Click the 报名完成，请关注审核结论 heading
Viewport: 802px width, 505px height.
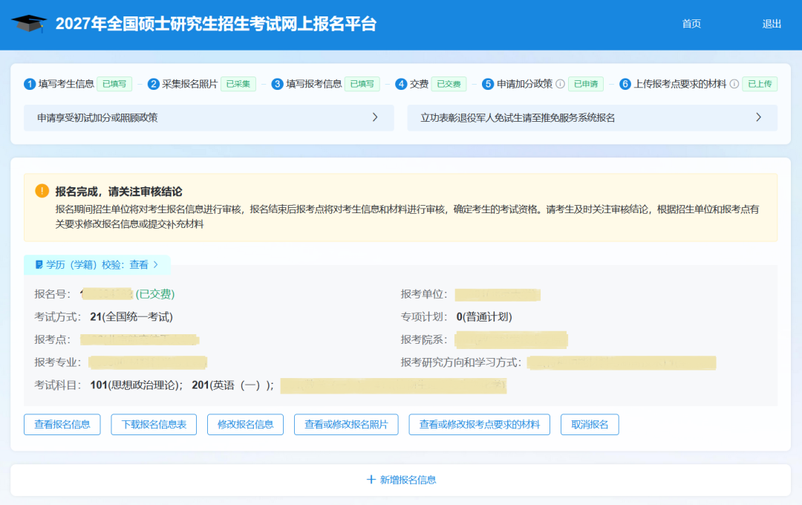(119, 192)
